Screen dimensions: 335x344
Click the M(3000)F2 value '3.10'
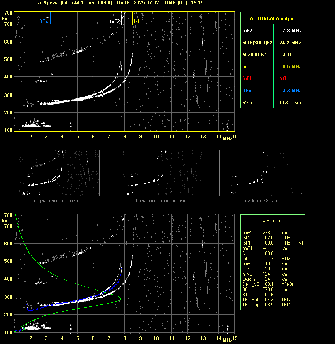(288, 54)
